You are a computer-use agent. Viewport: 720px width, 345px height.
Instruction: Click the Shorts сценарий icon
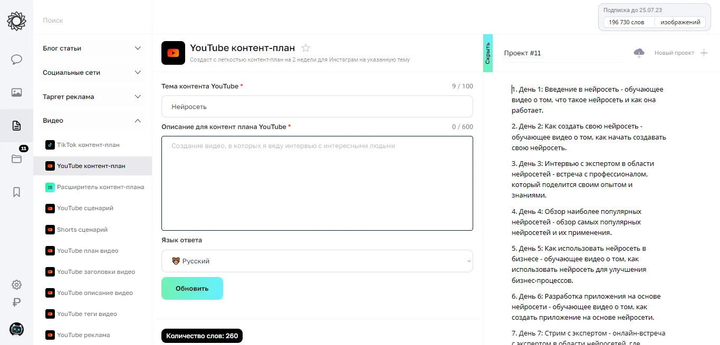[50, 230]
